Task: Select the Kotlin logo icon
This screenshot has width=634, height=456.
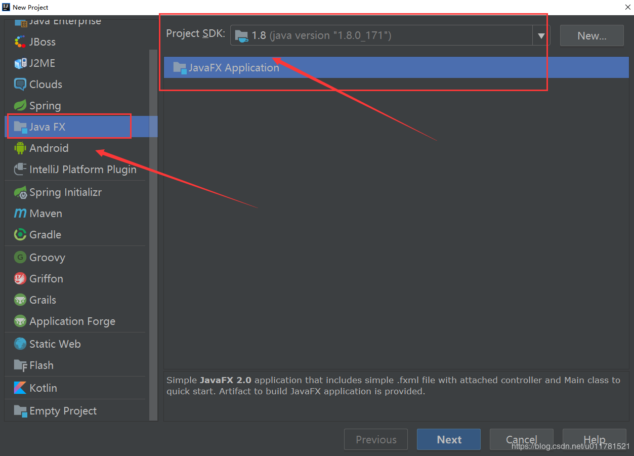Action: (20, 388)
